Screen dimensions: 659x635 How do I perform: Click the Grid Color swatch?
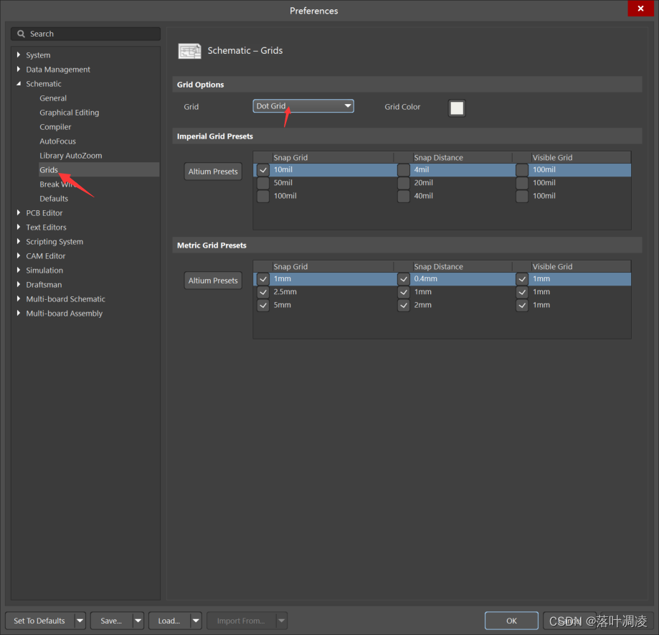(x=457, y=106)
